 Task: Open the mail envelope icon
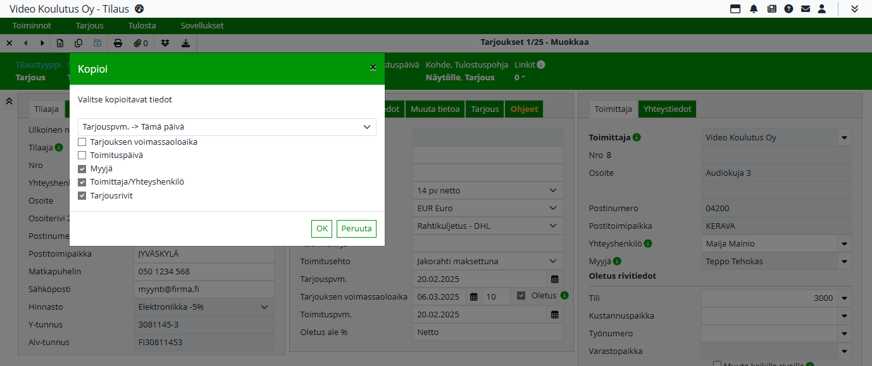806,9
